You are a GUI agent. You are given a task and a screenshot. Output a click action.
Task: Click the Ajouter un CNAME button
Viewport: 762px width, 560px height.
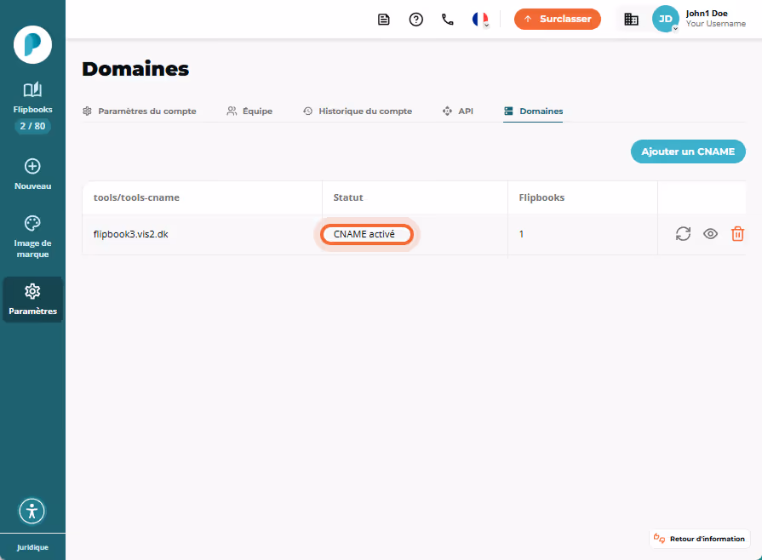pos(688,151)
